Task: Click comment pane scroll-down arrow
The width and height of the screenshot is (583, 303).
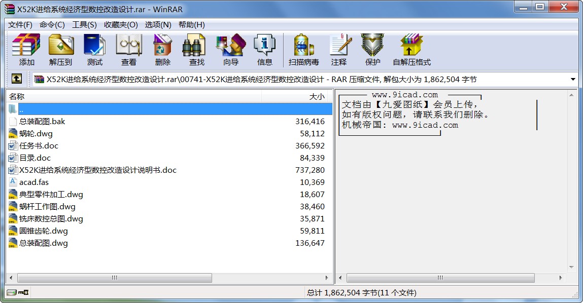Action: pos(571,268)
